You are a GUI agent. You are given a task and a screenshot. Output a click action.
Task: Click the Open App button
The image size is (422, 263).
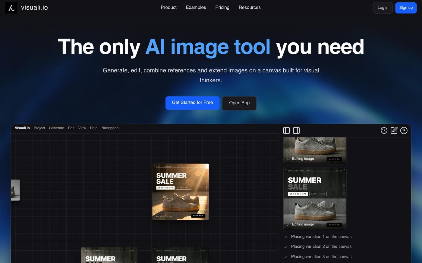(x=239, y=103)
